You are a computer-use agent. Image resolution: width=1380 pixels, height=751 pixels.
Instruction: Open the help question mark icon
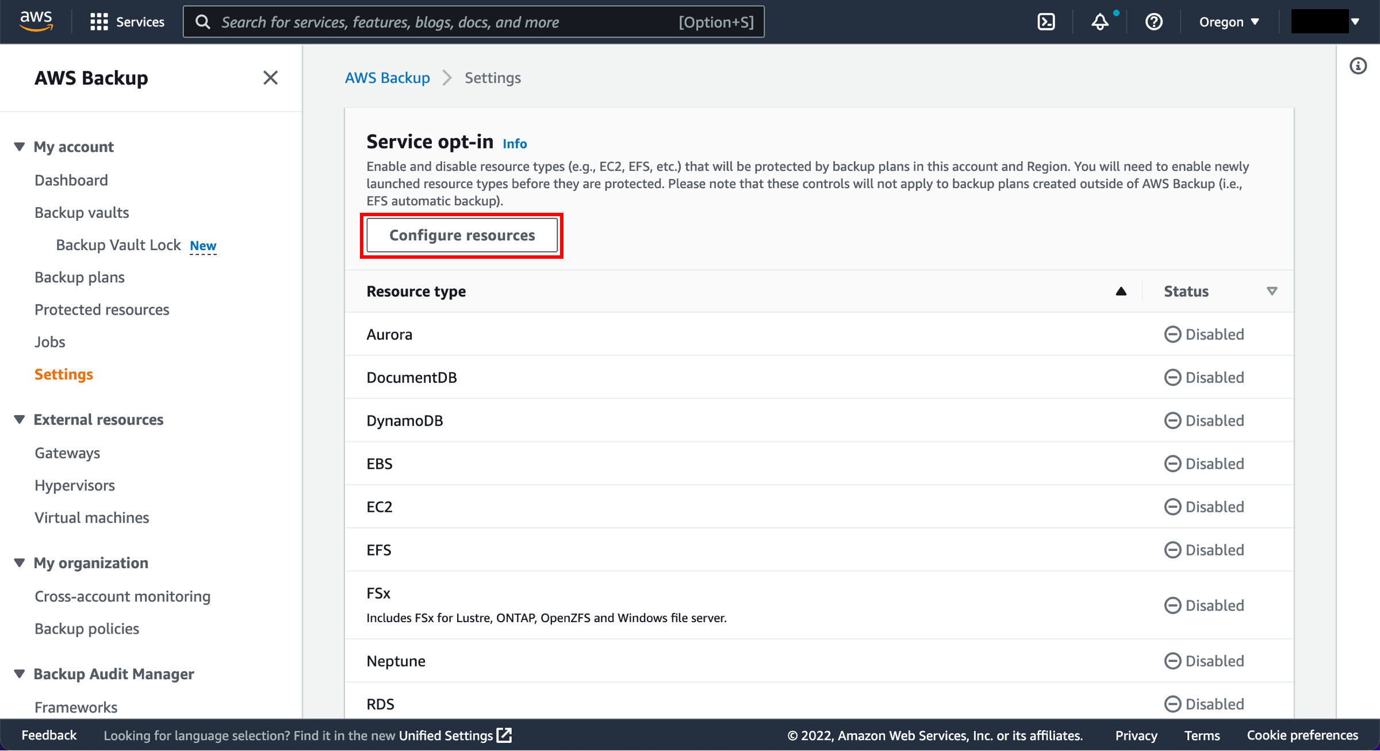click(1153, 22)
